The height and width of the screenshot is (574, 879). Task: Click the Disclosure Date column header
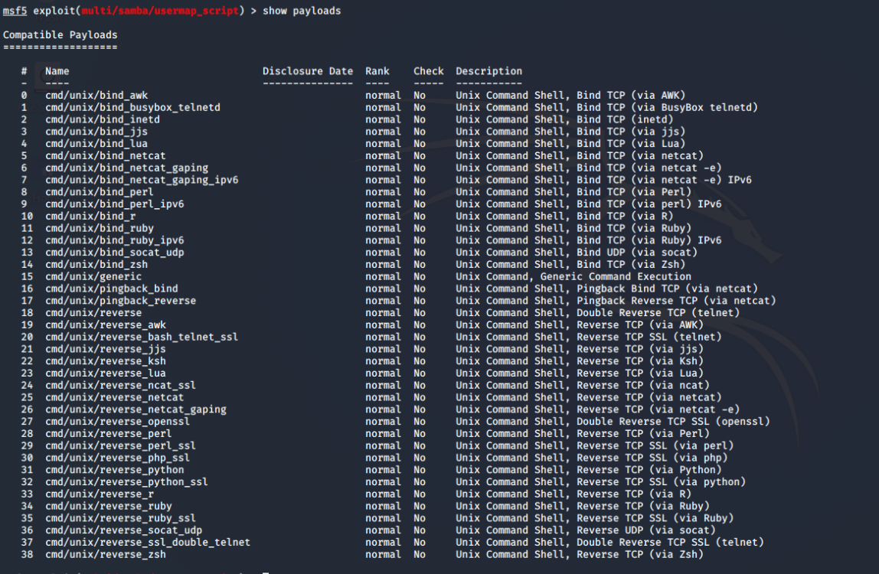(308, 71)
